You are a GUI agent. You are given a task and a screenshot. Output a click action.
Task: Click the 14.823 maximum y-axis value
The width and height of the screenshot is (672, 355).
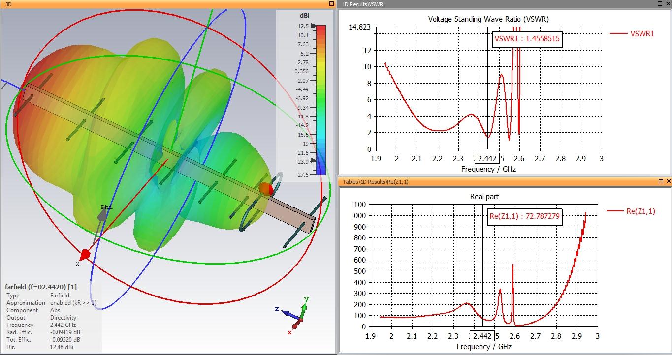pos(359,27)
